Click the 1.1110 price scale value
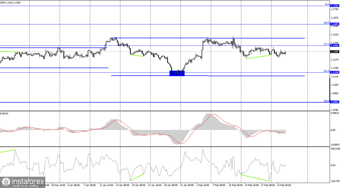Image resolution: width=340 pixels, height=188 pixels. [335, 76]
